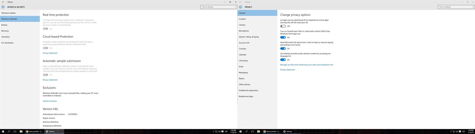Click the magnifier icon in Privacy search box
Viewport: 475px width, 134px height.
(473, 7)
